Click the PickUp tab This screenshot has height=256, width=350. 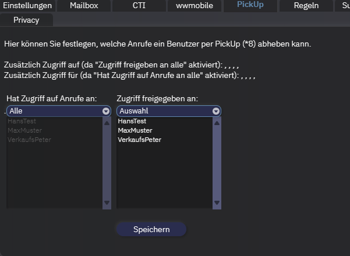point(250,5)
